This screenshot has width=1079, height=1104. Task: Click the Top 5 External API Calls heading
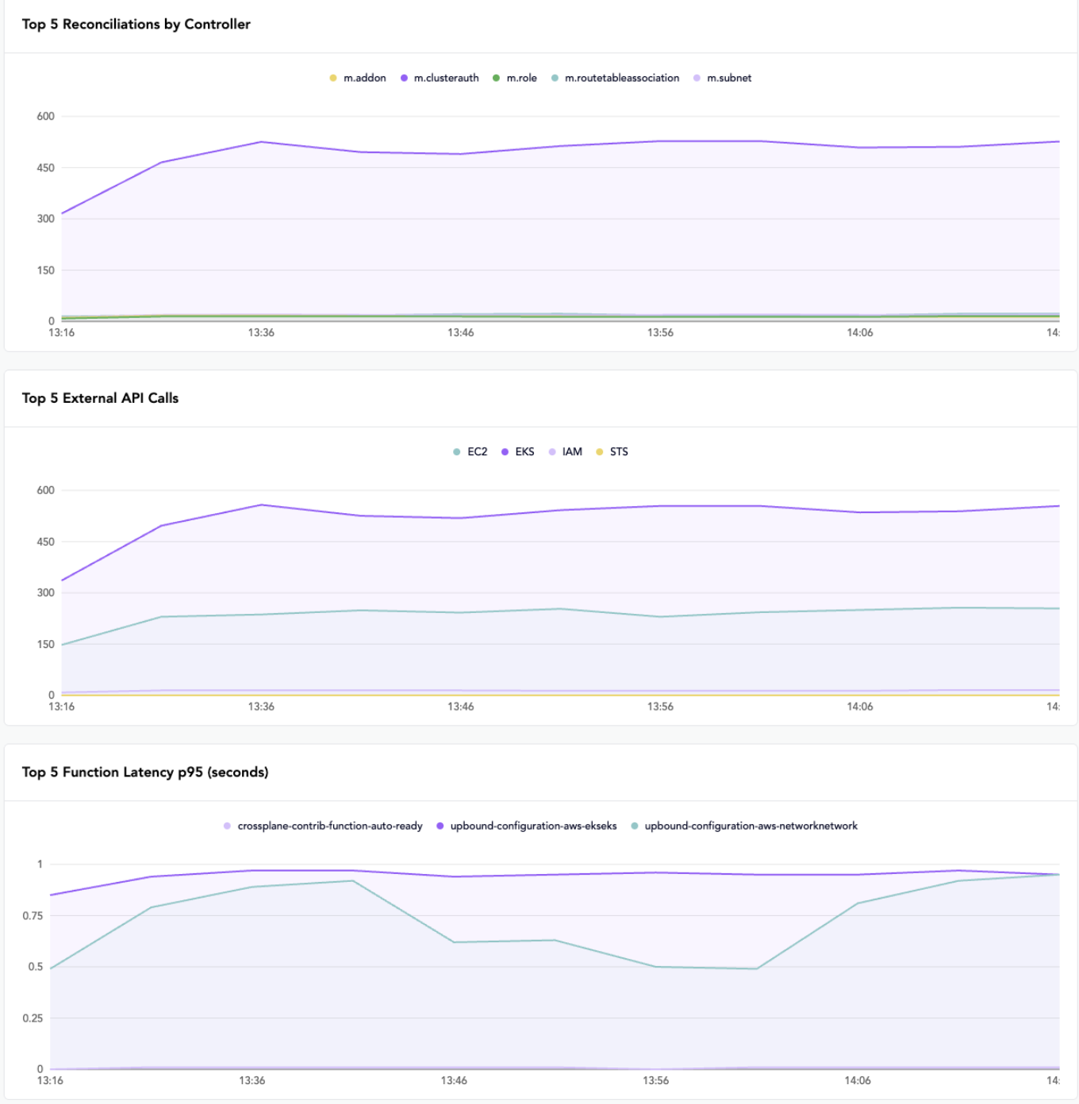[102, 397]
